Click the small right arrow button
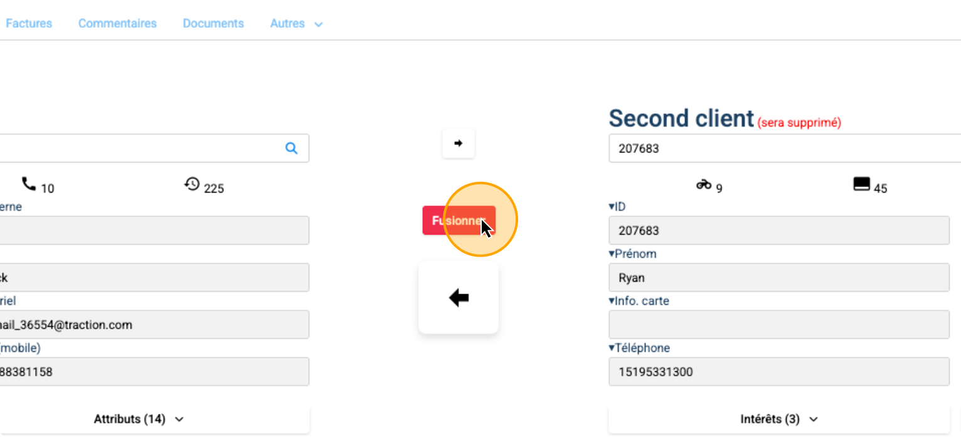 [459, 144]
